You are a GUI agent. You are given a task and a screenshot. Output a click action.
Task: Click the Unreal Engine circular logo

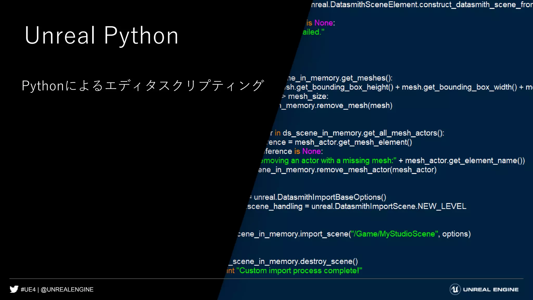[x=455, y=289]
